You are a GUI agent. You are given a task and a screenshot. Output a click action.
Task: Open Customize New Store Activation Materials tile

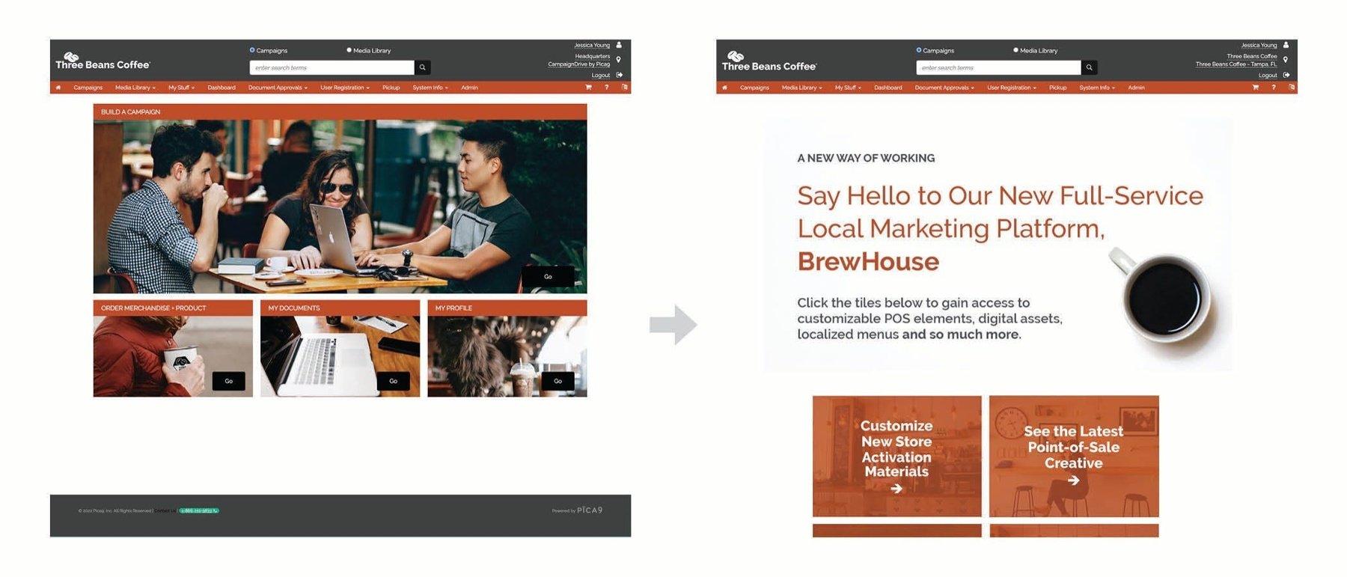[x=897, y=456]
